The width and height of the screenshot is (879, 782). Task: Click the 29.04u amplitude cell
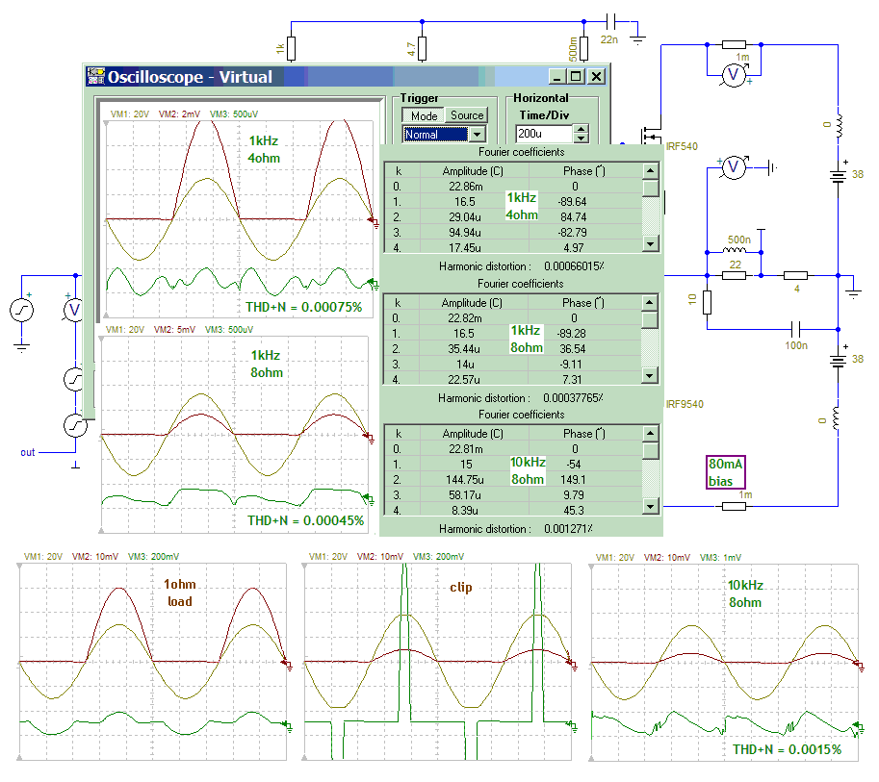(465, 216)
